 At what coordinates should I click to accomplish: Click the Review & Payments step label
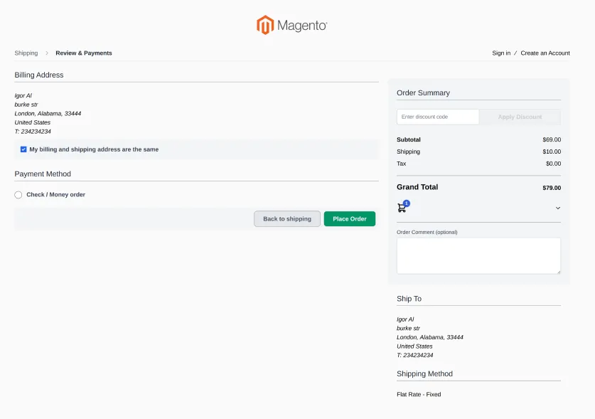(x=82, y=53)
